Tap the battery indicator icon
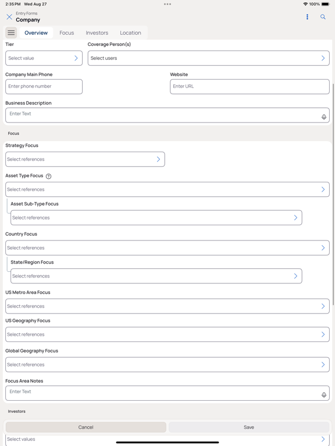Screen dimensions: 335x446 tap(325, 4)
